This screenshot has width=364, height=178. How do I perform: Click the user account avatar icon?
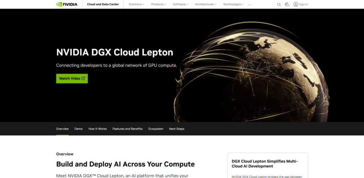295,4
